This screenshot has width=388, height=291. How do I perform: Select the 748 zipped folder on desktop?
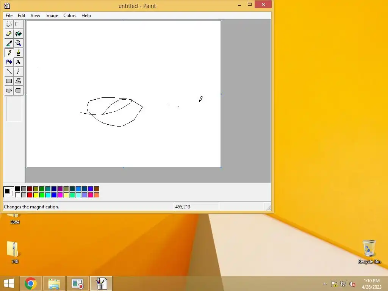pos(13,252)
